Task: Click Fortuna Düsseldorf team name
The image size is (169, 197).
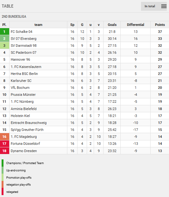Action: (25, 144)
